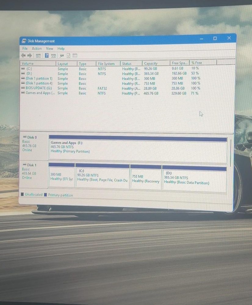
Task: Select the (C:) volume row name
Action: coord(29,69)
